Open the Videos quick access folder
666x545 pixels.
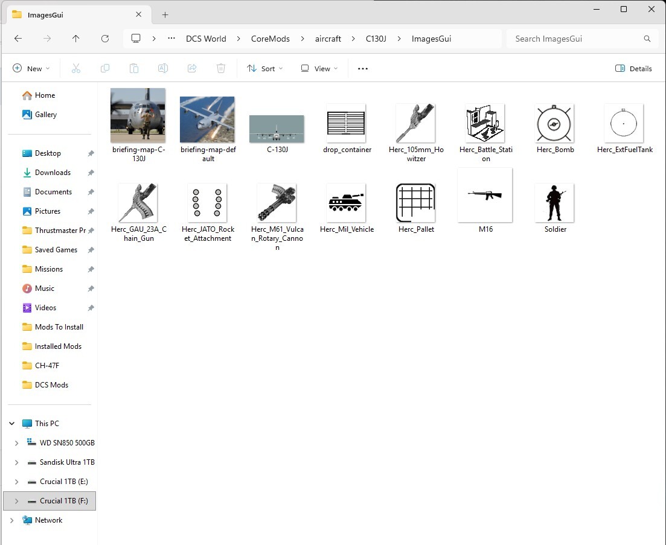coord(45,308)
